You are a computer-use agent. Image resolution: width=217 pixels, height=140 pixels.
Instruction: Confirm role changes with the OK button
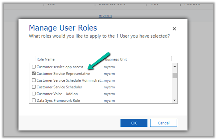pyautogui.click(x=134, y=123)
